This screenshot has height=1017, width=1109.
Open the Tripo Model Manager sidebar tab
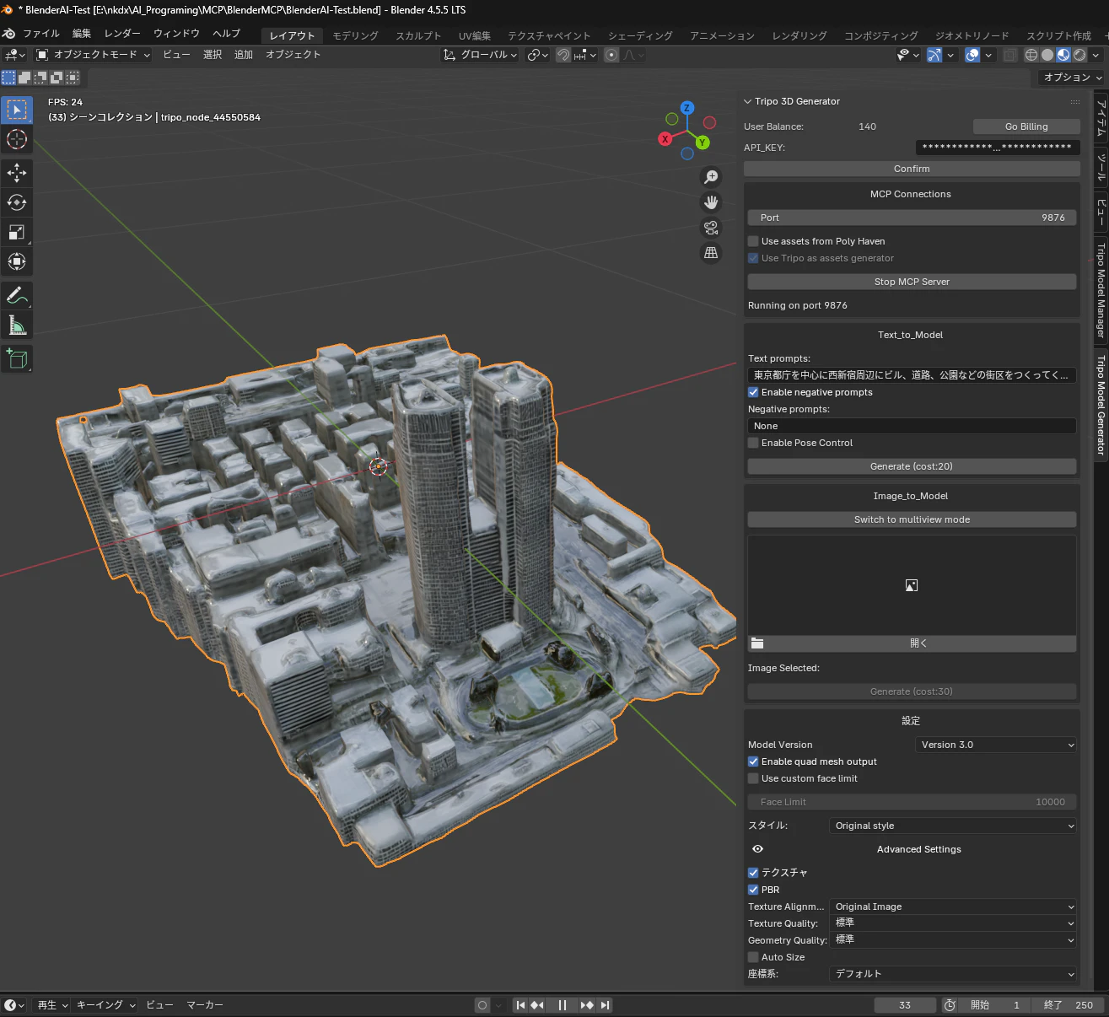tap(1101, 290)
